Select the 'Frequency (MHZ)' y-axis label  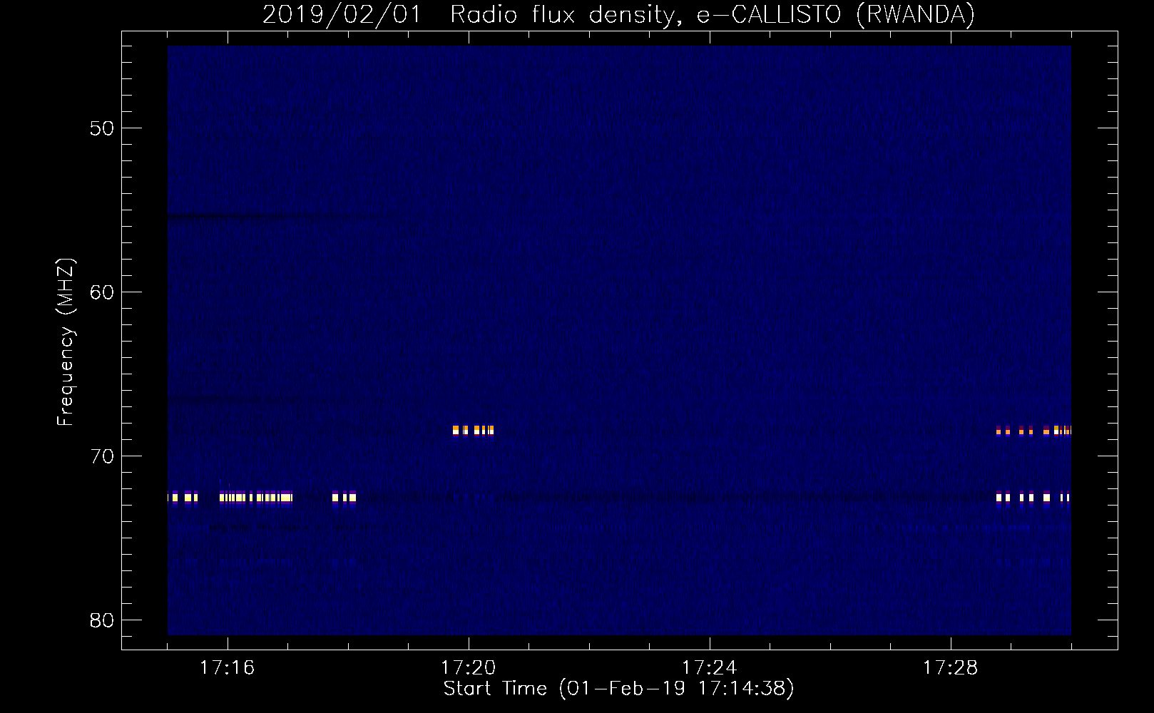(x=66, y=342)
